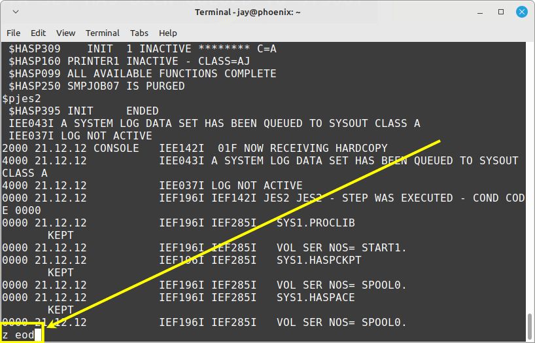The height and width of the screenshot is (343, 535).
Task: Click the '$HASP099 ALL AVAILABLE FUNCTIONS COMPLETE' line
Action: [143, 74]
